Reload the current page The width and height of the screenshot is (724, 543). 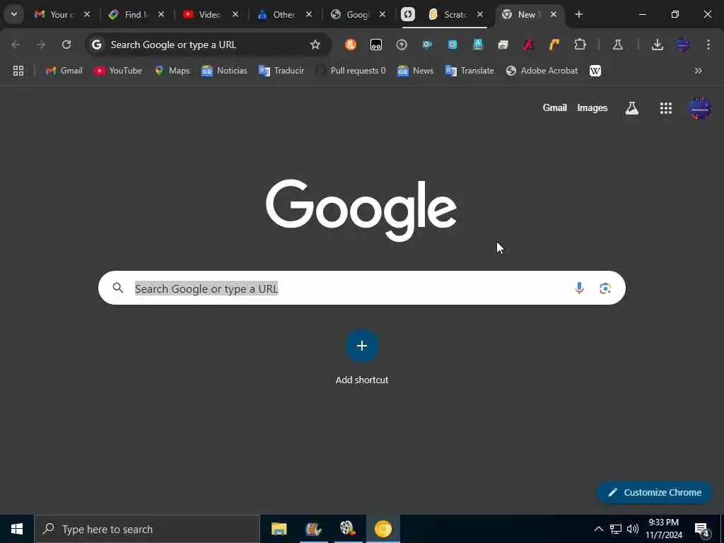point(66,45)
